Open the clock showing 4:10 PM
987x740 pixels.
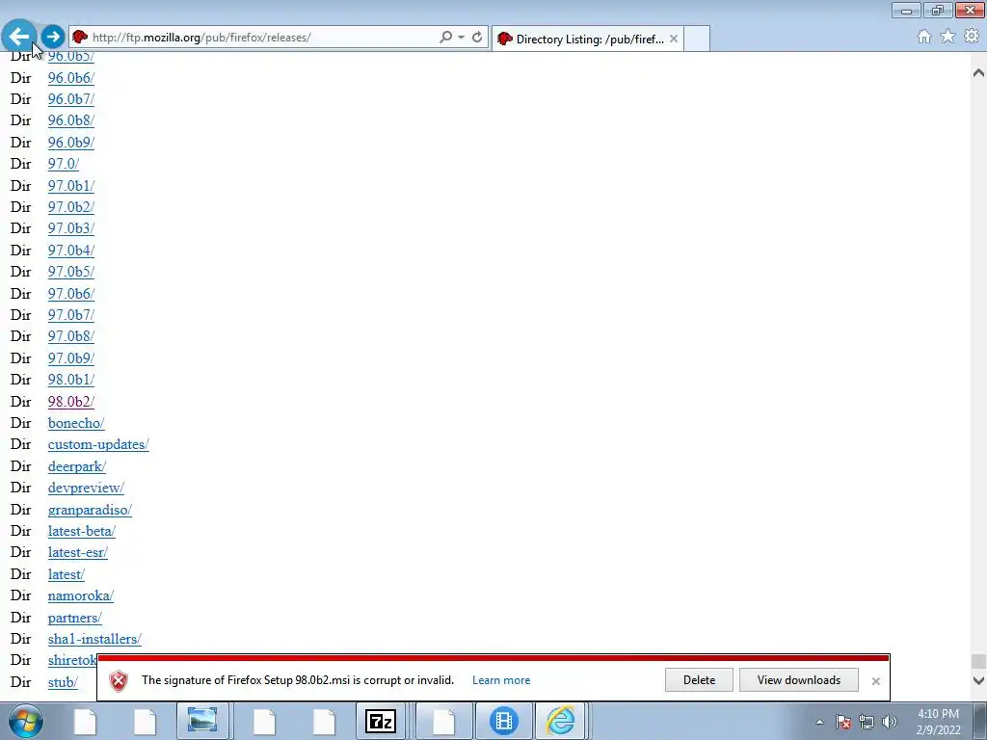coord(938,722)
